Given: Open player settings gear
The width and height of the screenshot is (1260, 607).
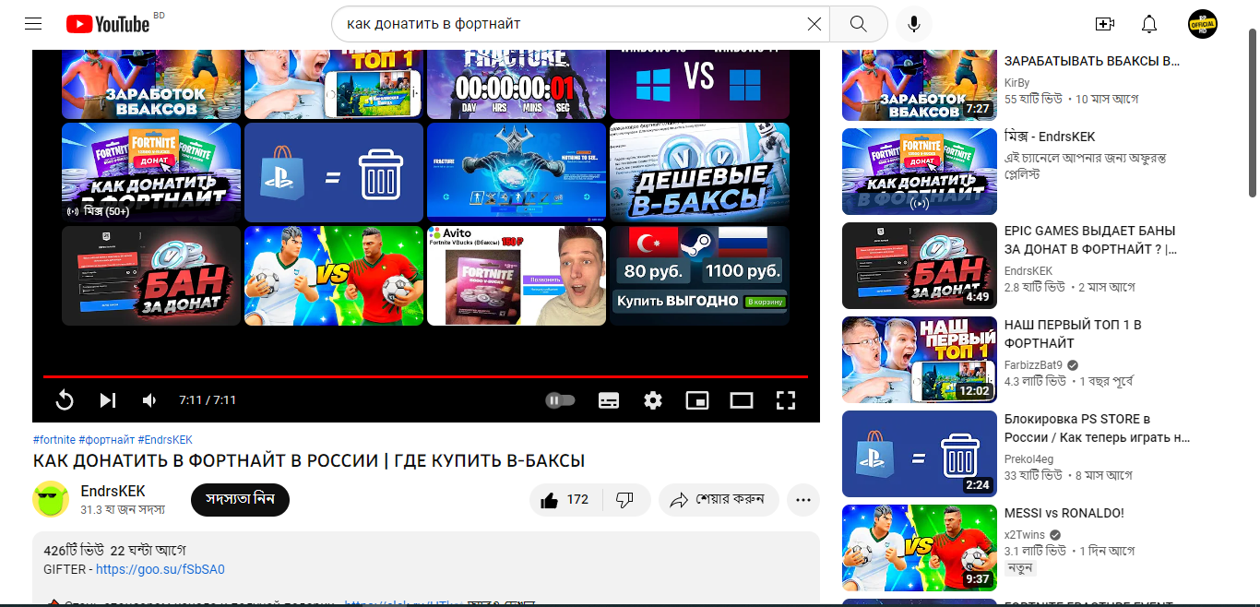Looking at the screenshot, I should click(x=653, y=400).
